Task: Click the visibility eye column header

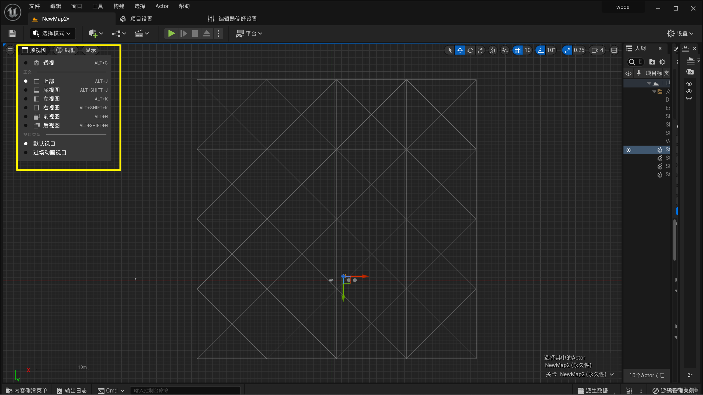Action: point(628,73)
